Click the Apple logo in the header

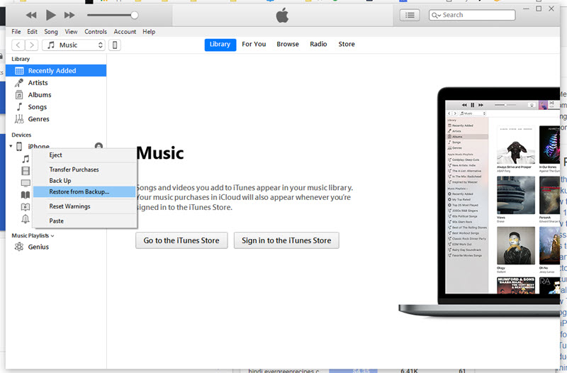point(282,16)
